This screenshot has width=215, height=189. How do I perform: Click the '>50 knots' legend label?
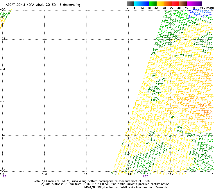point(207,8)
